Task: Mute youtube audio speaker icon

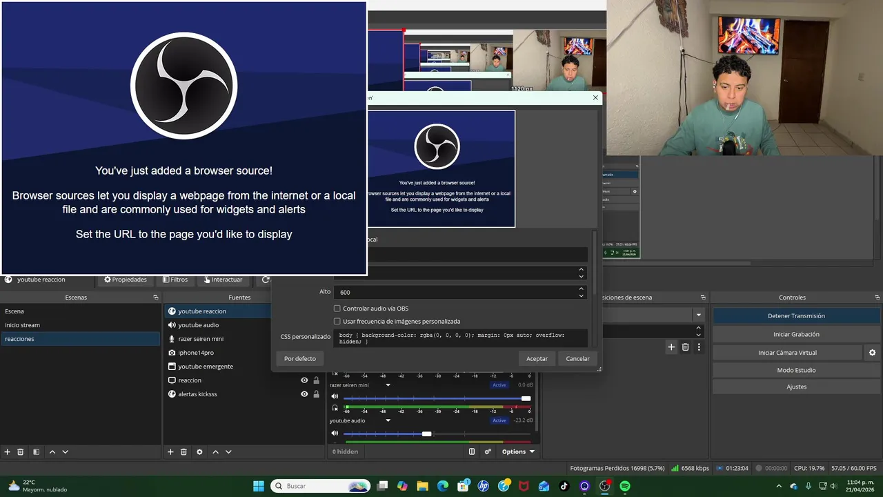Action: click(335, 433)
